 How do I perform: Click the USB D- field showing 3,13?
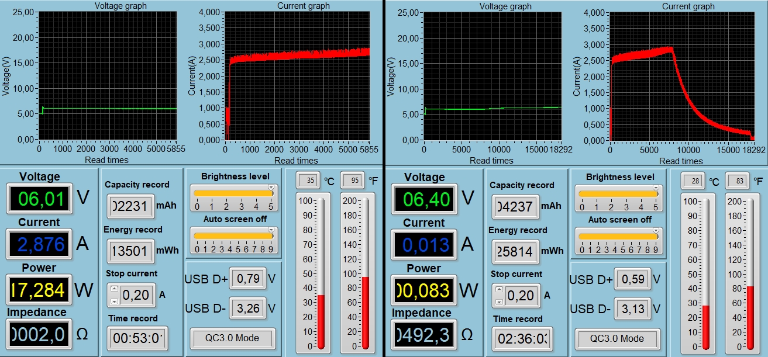(632, 309)
